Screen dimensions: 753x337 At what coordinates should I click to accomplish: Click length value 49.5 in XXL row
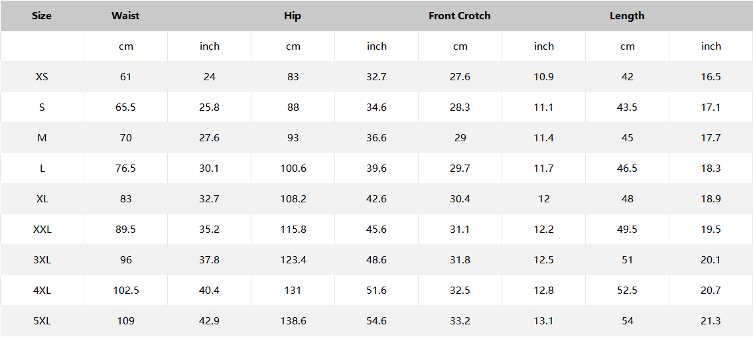(627, 230)
